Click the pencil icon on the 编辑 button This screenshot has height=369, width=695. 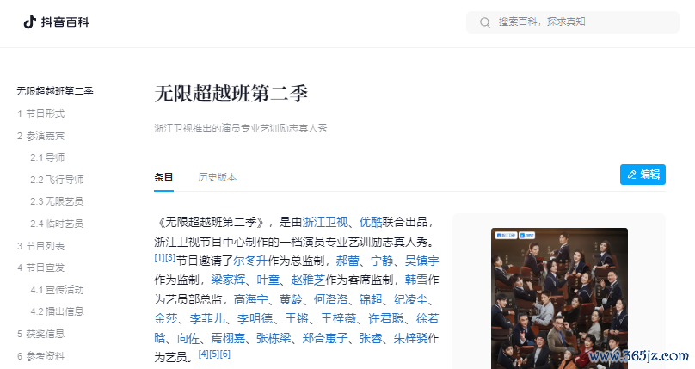click(x=632, y=175)
